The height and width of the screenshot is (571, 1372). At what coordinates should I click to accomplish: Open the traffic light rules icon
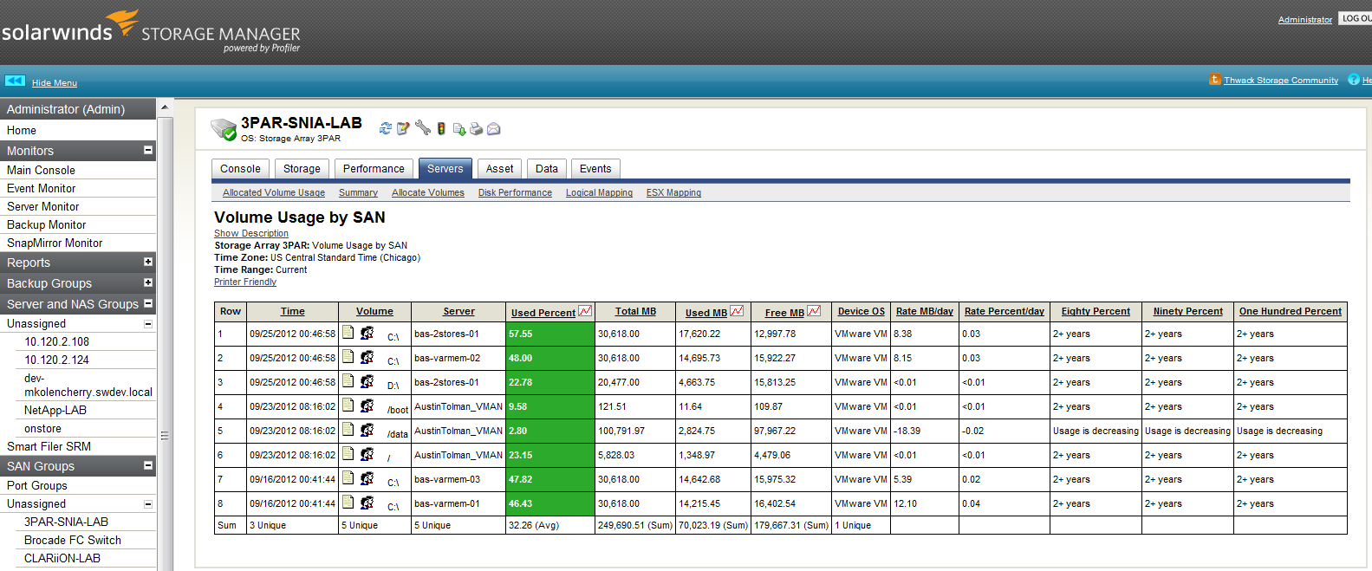point(441,128)
